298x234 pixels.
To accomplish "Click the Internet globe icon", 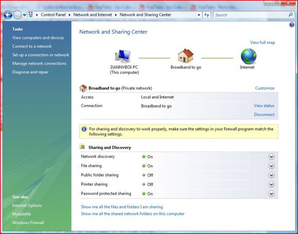I will pos(248,56).
